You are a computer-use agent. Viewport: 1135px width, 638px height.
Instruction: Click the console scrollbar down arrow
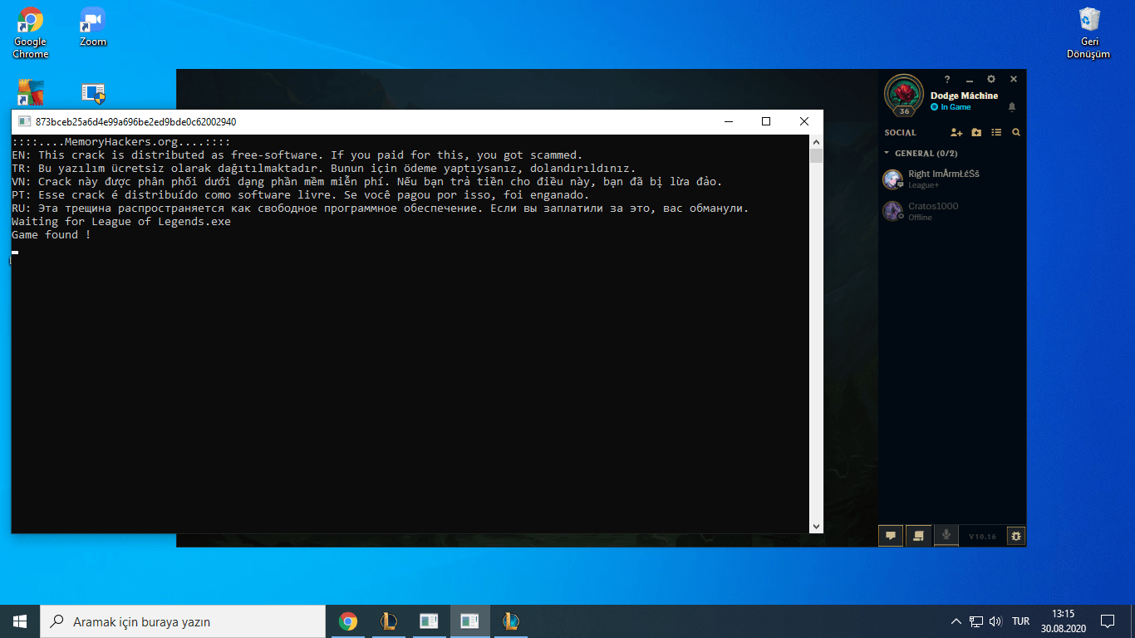point(816,526)
